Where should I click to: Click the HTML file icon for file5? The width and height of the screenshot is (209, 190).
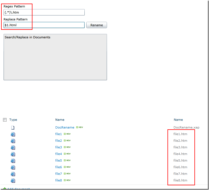pyautogui.click(x=13, y=161)
